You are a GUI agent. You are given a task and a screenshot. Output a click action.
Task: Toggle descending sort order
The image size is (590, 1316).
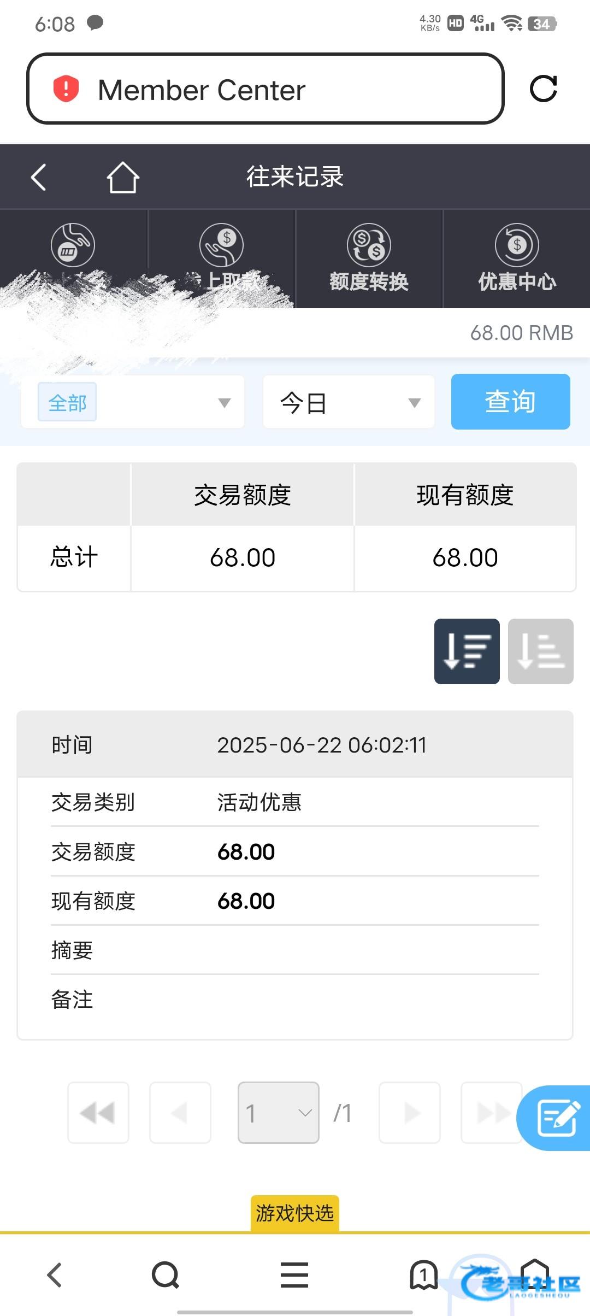click(x=467, y=651)
